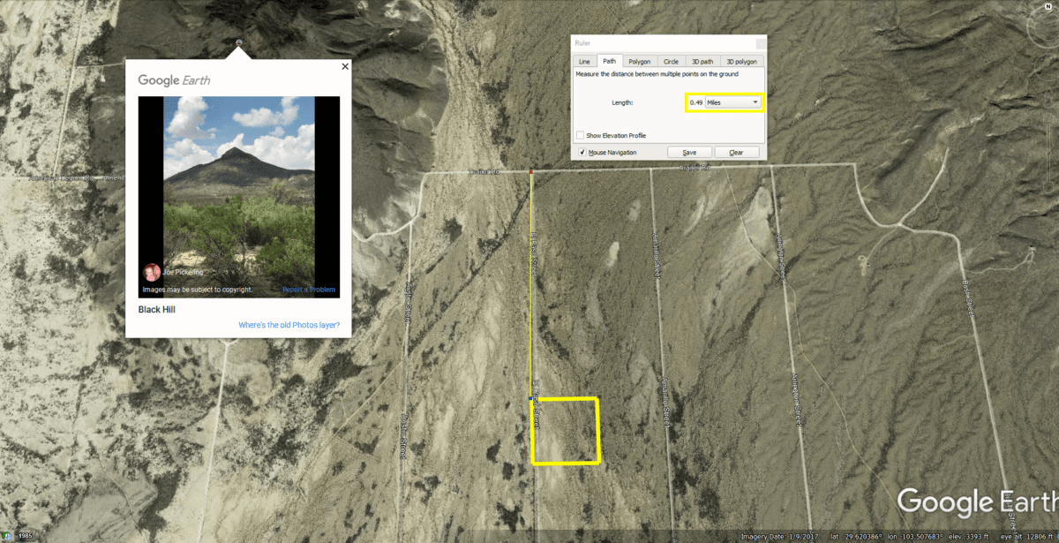Click the Black Hill photo placemark icon
1059x543 pixels.
239,42
